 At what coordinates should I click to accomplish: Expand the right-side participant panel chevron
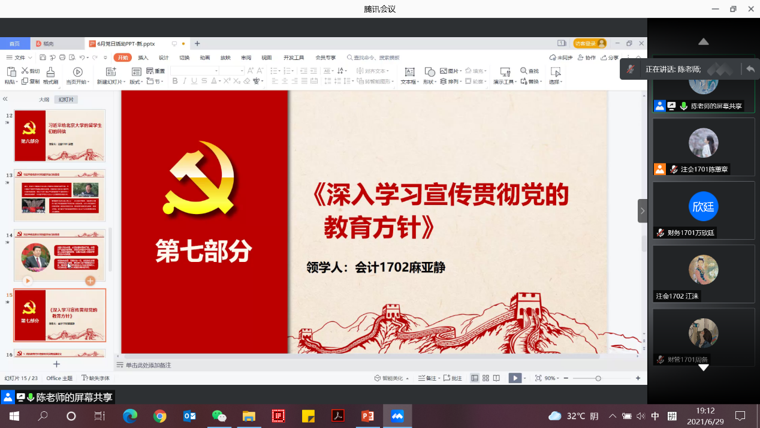tap(643, 211)
